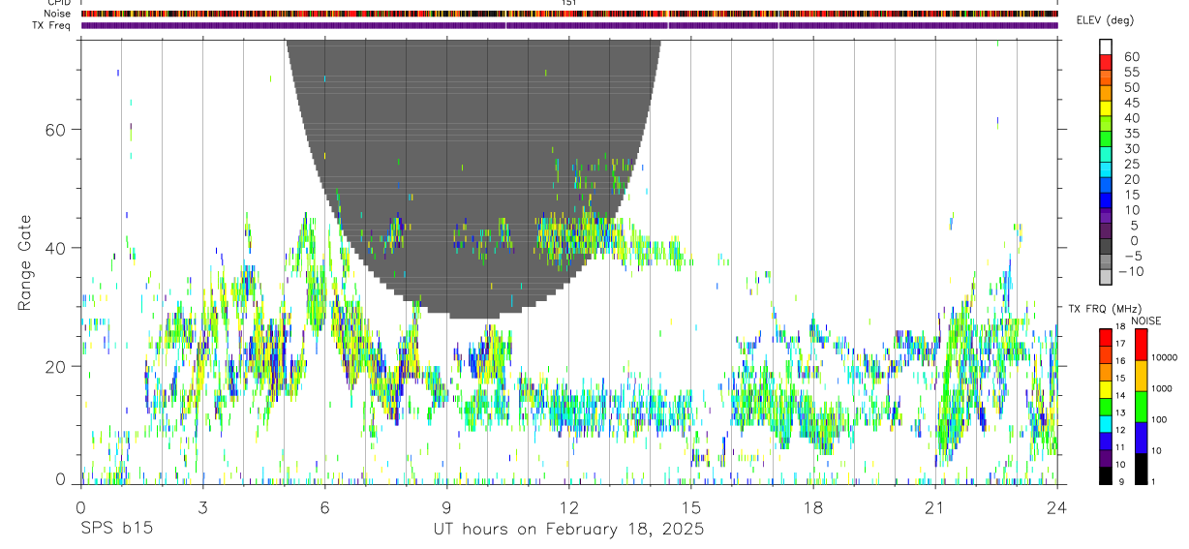Click the 'Range Gate' y-axis title
Viewport: 1189px width, 549px height.
point(25,262)
